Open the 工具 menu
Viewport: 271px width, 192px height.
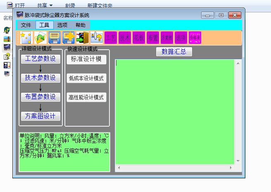(45, 25)
